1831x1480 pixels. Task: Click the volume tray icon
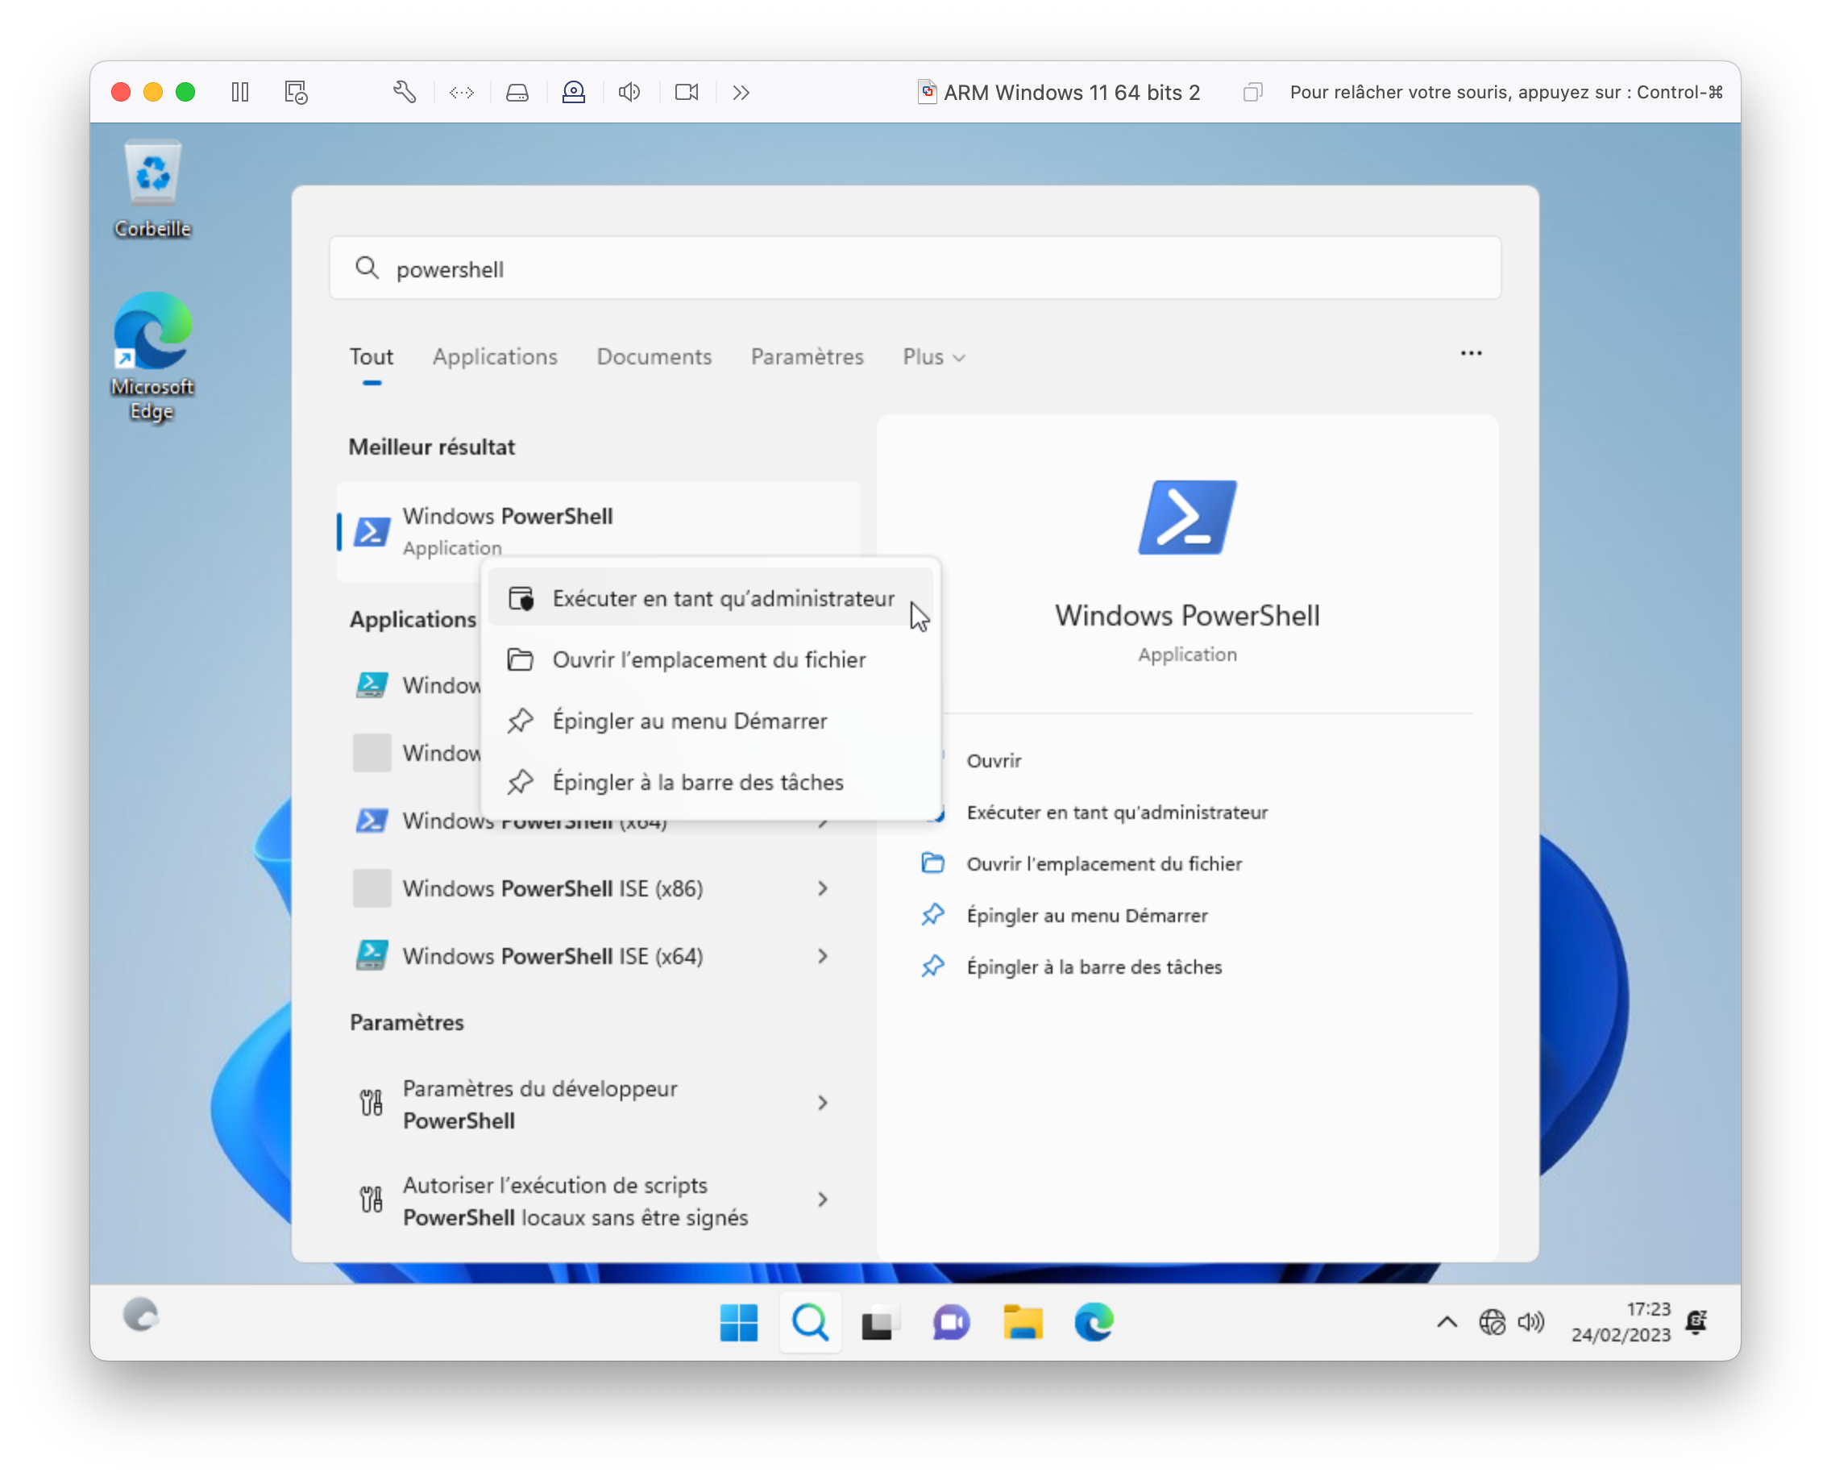point(1531,1322)
